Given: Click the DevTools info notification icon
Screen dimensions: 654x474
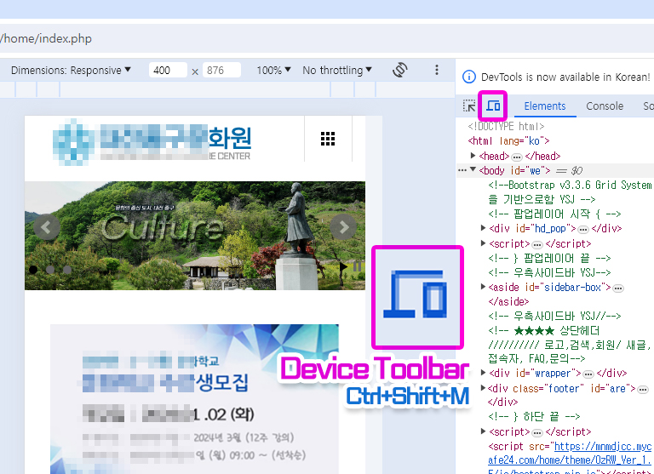Looking at the screenshot, I should coord(469,77).
